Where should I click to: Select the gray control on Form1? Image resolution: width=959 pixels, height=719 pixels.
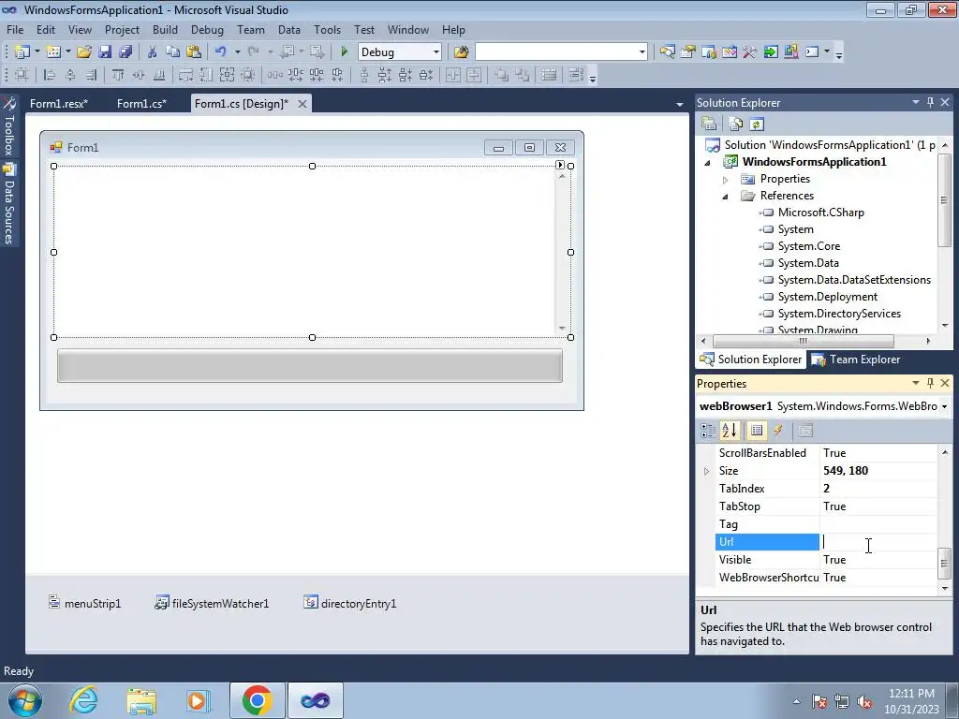(309, 366)
